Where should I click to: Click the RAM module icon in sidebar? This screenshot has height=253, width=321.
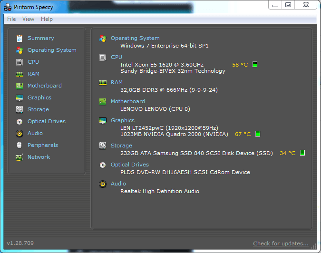click(x=19, y=74)
